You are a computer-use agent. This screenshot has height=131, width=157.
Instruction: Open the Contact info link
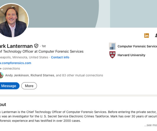point(60,57)
